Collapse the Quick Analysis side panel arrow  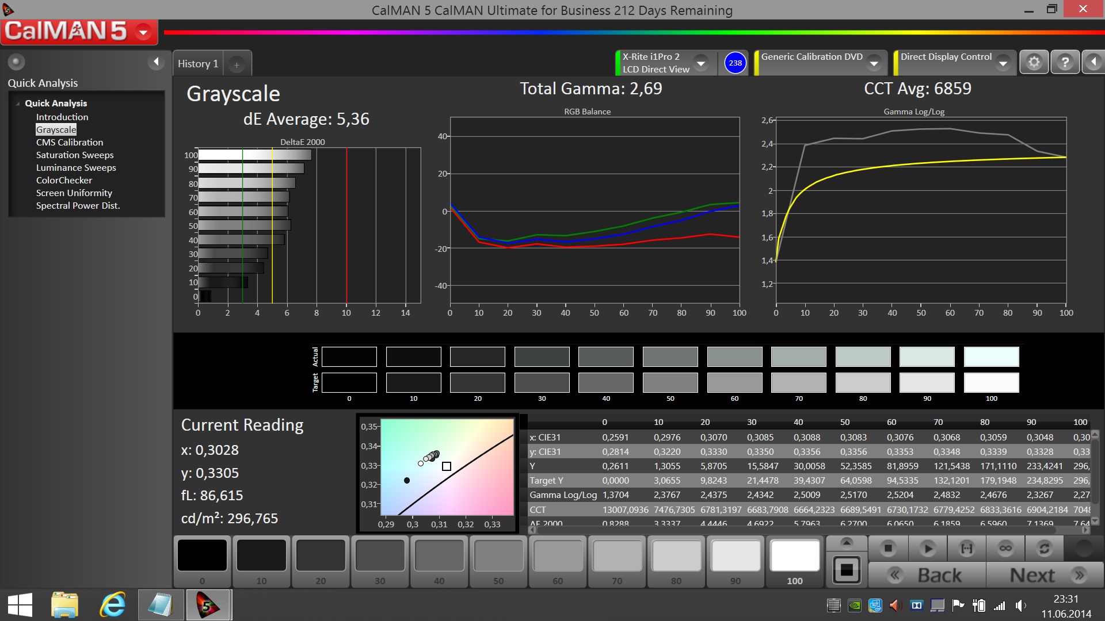coord(155,62)
